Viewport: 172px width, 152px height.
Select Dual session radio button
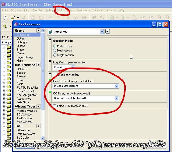click(x=55, y=50)
